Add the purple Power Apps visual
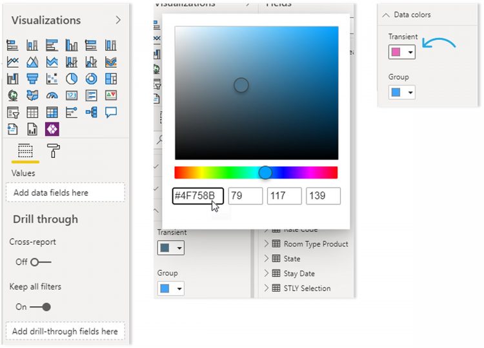 click(x=52, y=129)
